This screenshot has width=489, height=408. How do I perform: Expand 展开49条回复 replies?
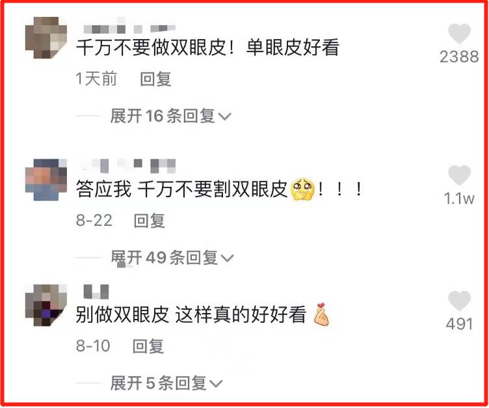172,258
